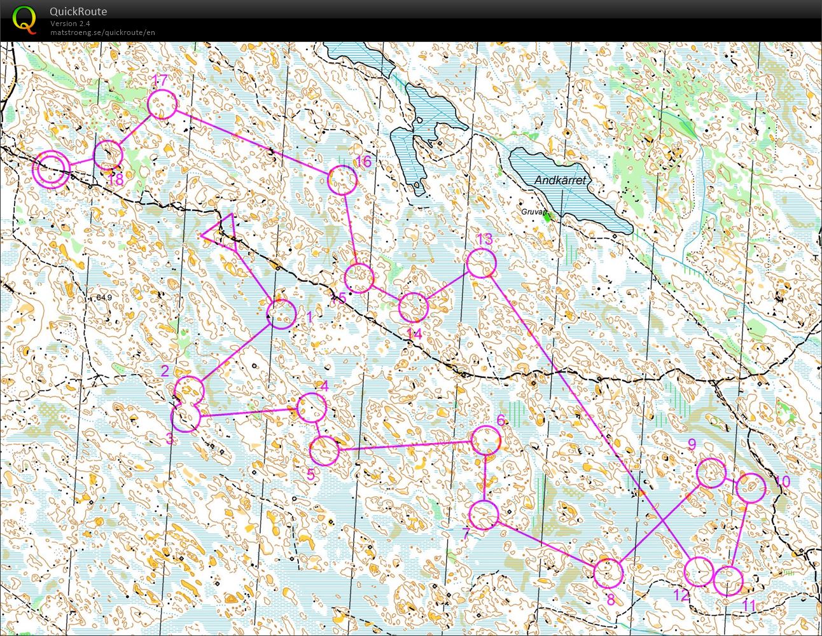Click the Gruvan map label
822x636 pixels.
534,212
